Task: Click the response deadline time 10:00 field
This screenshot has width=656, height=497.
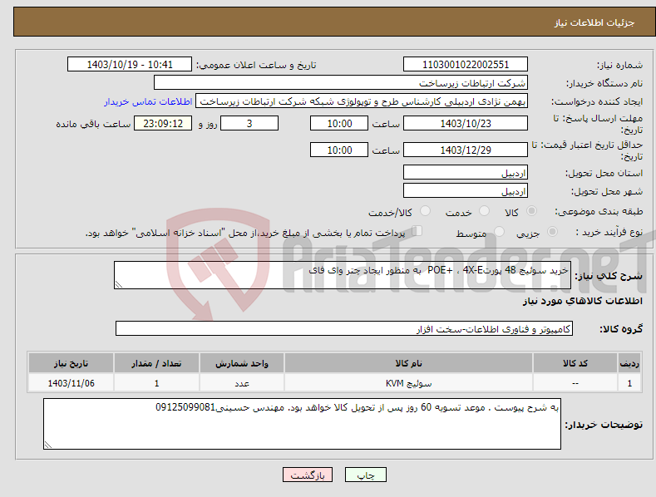Action: click(339, 123)
